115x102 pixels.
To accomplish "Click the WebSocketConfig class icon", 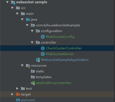I will click(x=43, y=37).
